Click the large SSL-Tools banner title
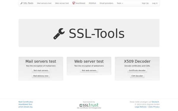The width and height of the screenshot is (178, 111). 97,34
